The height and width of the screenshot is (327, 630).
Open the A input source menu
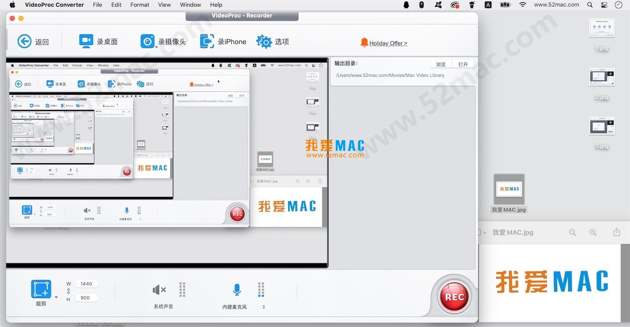pyautogui.click(x=488, y=5)
